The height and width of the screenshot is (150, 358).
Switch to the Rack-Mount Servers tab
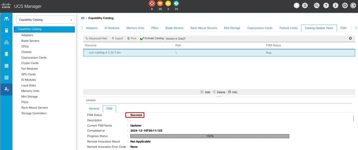[204, 28]
